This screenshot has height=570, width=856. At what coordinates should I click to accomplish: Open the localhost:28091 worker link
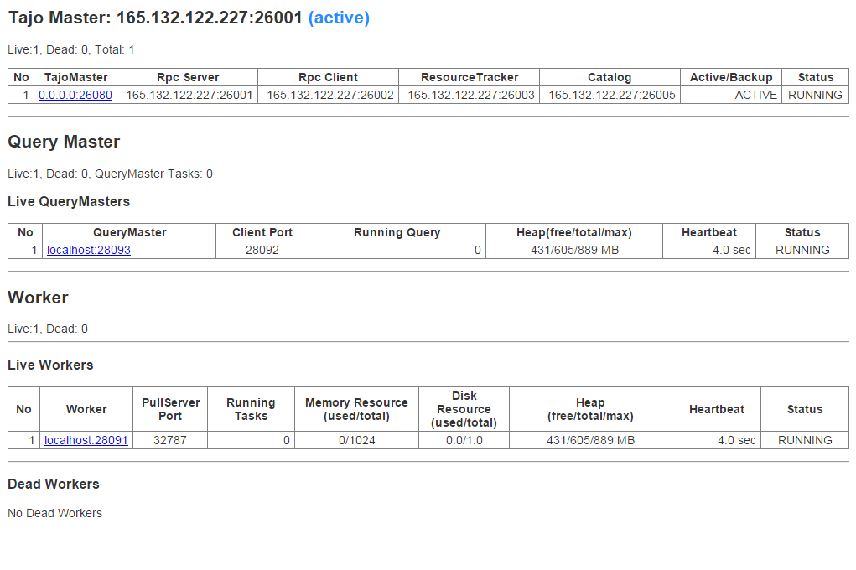click(x=86, y=440)
